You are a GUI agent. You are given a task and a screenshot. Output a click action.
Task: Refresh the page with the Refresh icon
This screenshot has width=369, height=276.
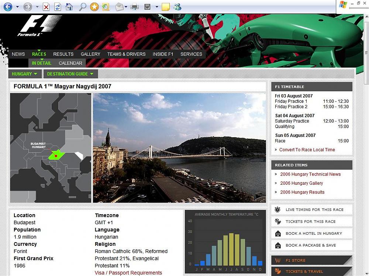[58, 7]
